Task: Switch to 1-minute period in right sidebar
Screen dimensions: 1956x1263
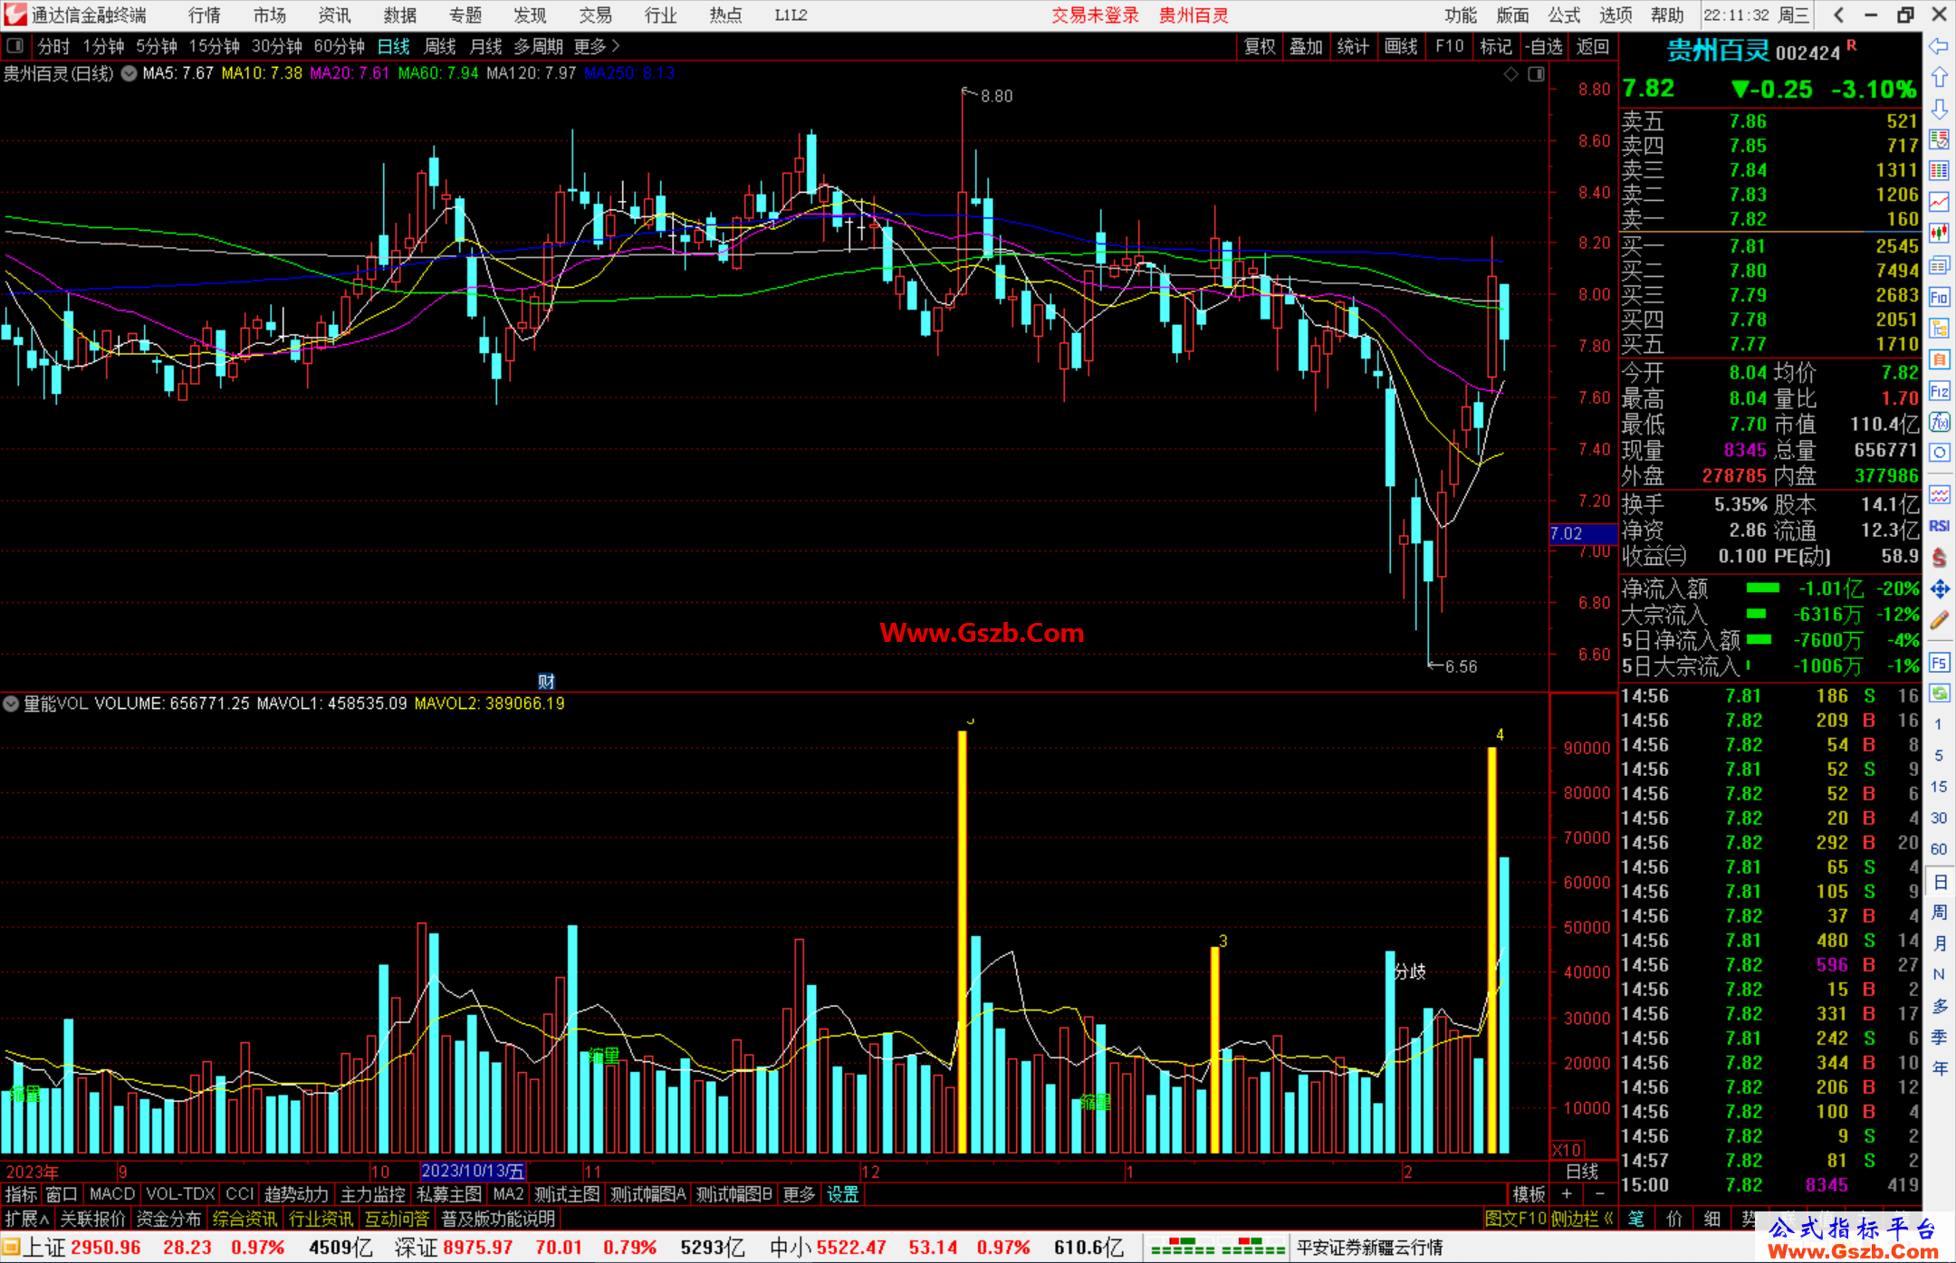Action: [1939, 724]
